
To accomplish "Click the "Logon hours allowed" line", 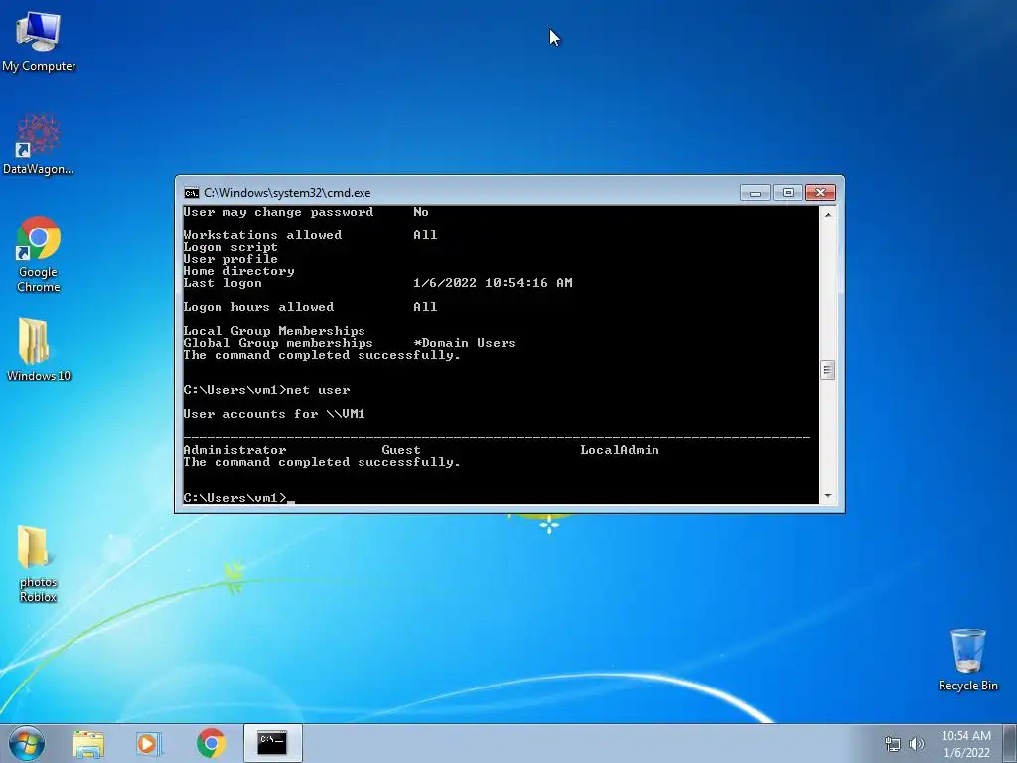I will pos(310,307).
